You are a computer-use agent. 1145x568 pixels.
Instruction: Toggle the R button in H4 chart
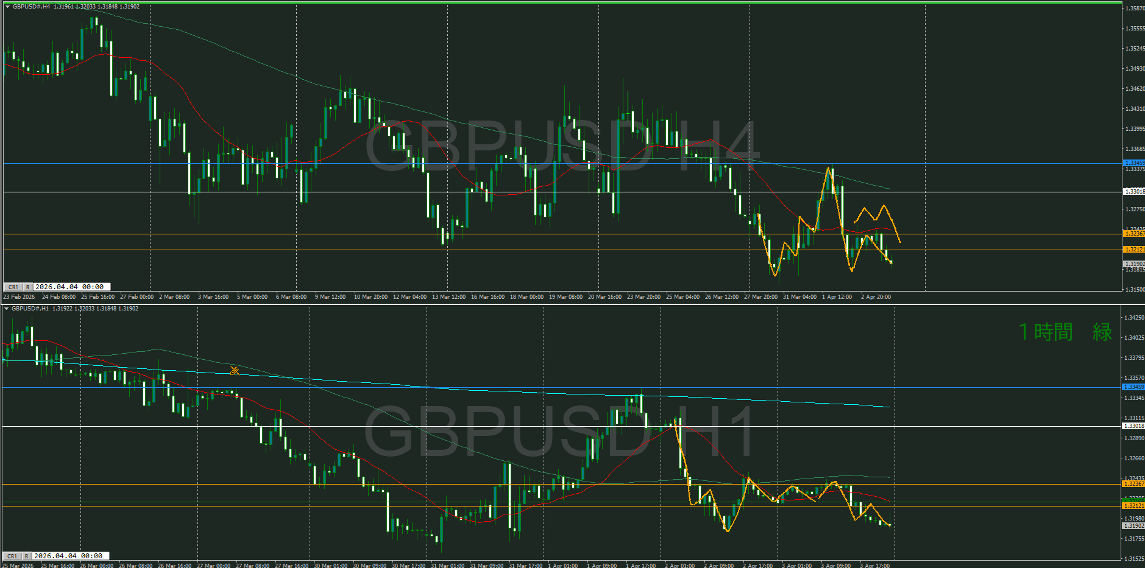[27, 287]
